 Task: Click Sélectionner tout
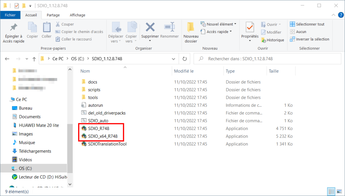pyautogui.click(x=307, y=24)
